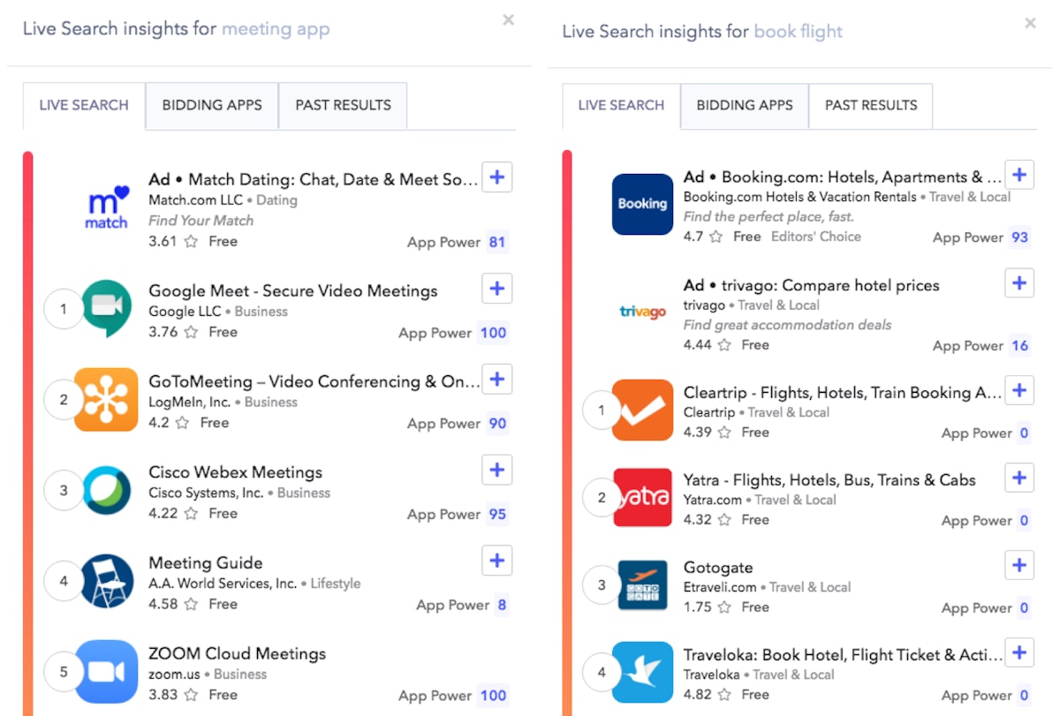This screenshot has width=1060, height=716.
Task: Add trivago using the plus button
Action: pos(1019,283)
